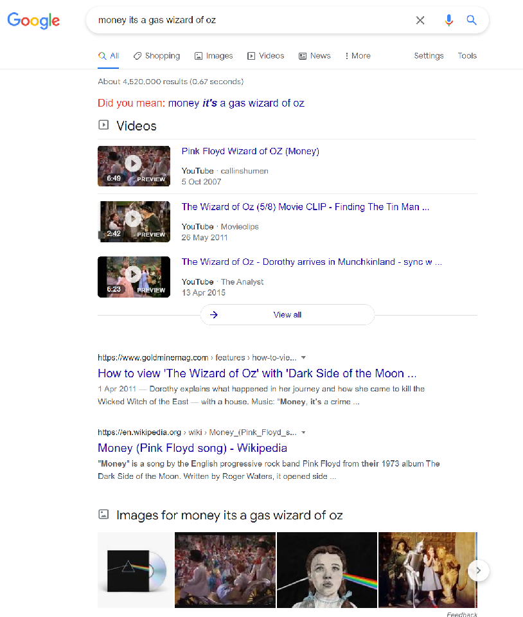523x617 pixels.
Task: Open Settings
Action: (x=429, y=56)
